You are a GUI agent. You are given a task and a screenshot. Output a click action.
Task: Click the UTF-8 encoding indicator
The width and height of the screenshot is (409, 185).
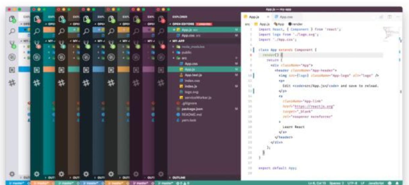[x=352, y=183]
